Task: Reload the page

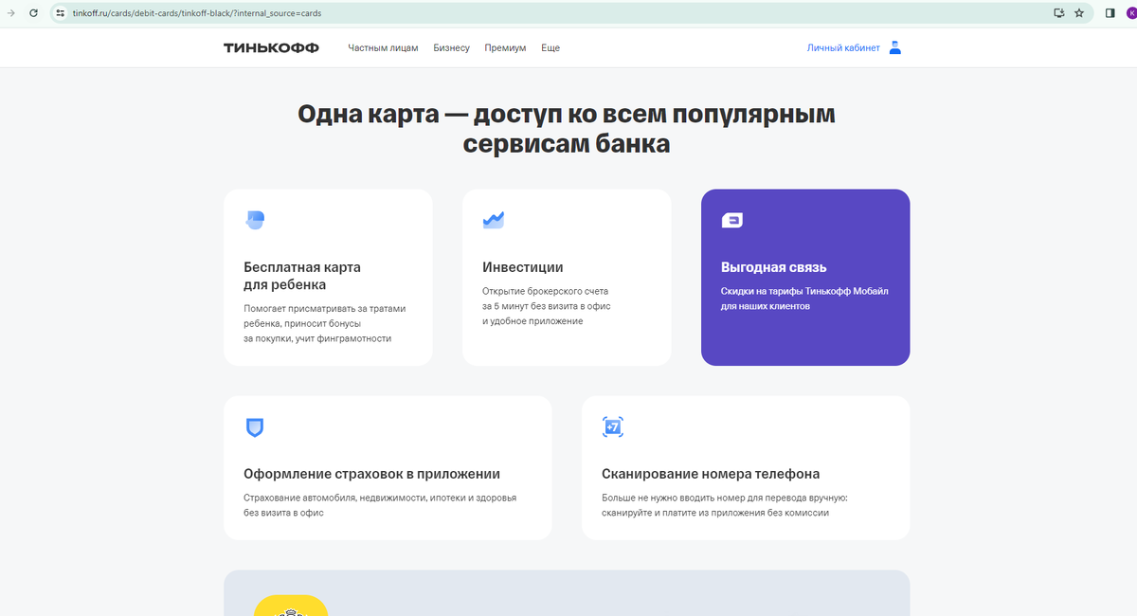Action: pos(34,13)
